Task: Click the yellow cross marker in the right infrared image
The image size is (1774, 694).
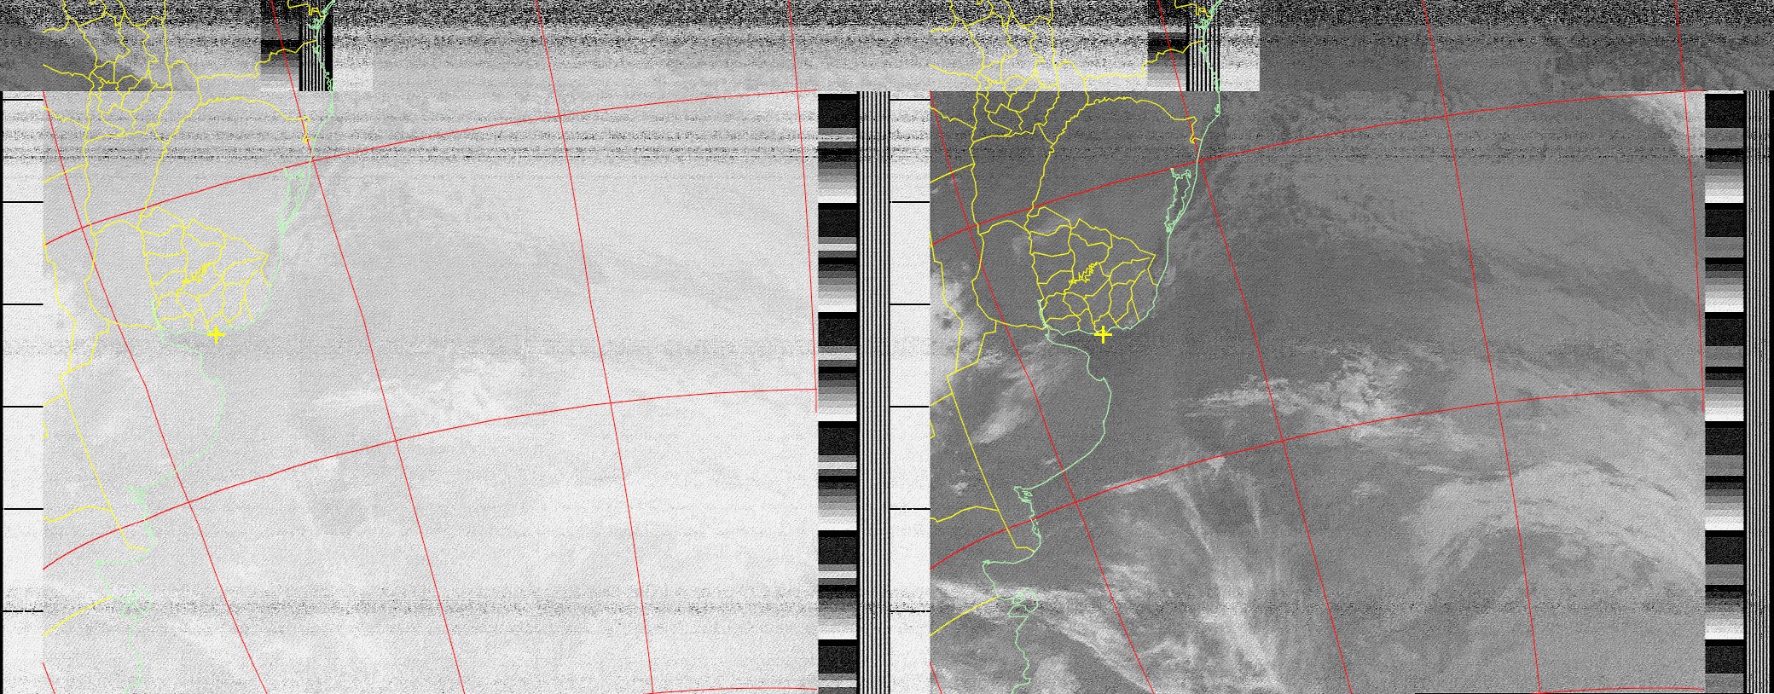Action: (x=1103, y=335)
